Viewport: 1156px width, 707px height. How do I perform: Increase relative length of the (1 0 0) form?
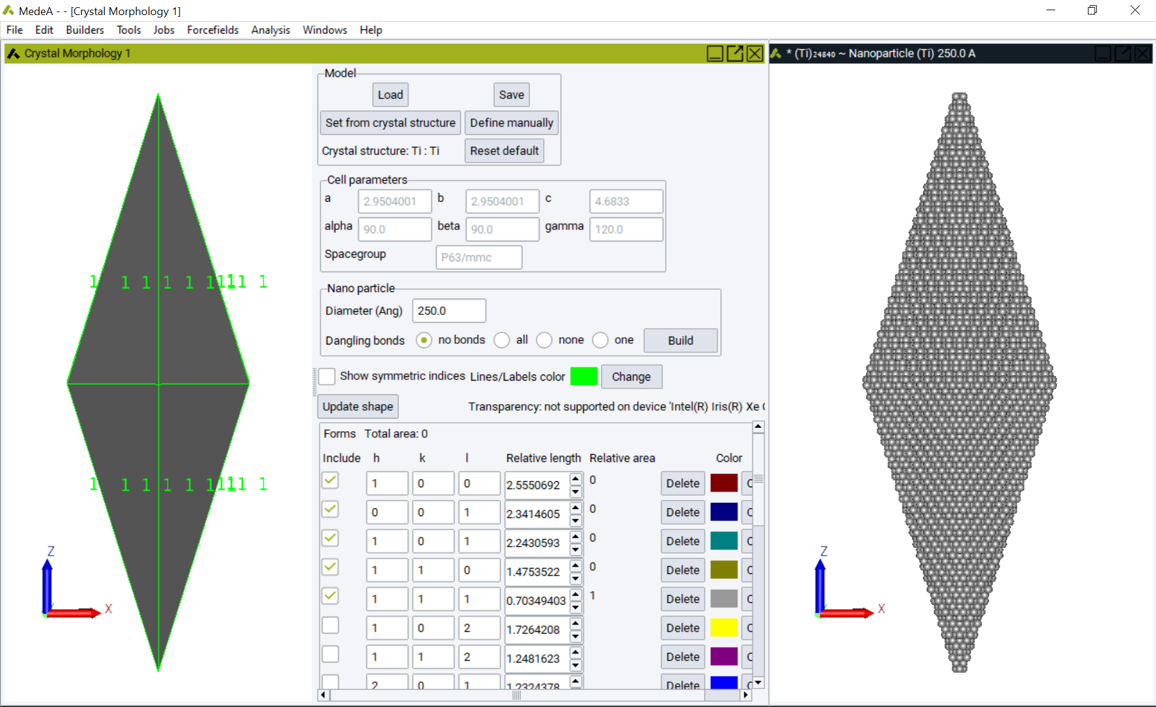tap(576, 479)
